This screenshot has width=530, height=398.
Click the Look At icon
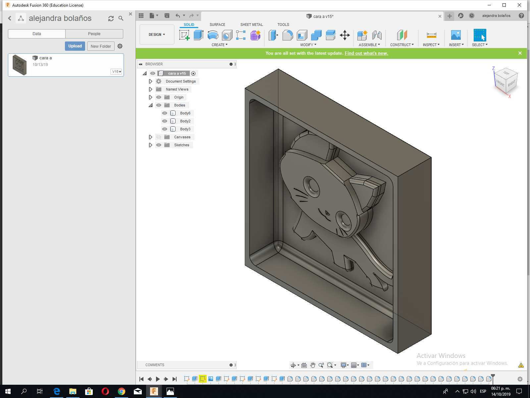click(304, 365)
